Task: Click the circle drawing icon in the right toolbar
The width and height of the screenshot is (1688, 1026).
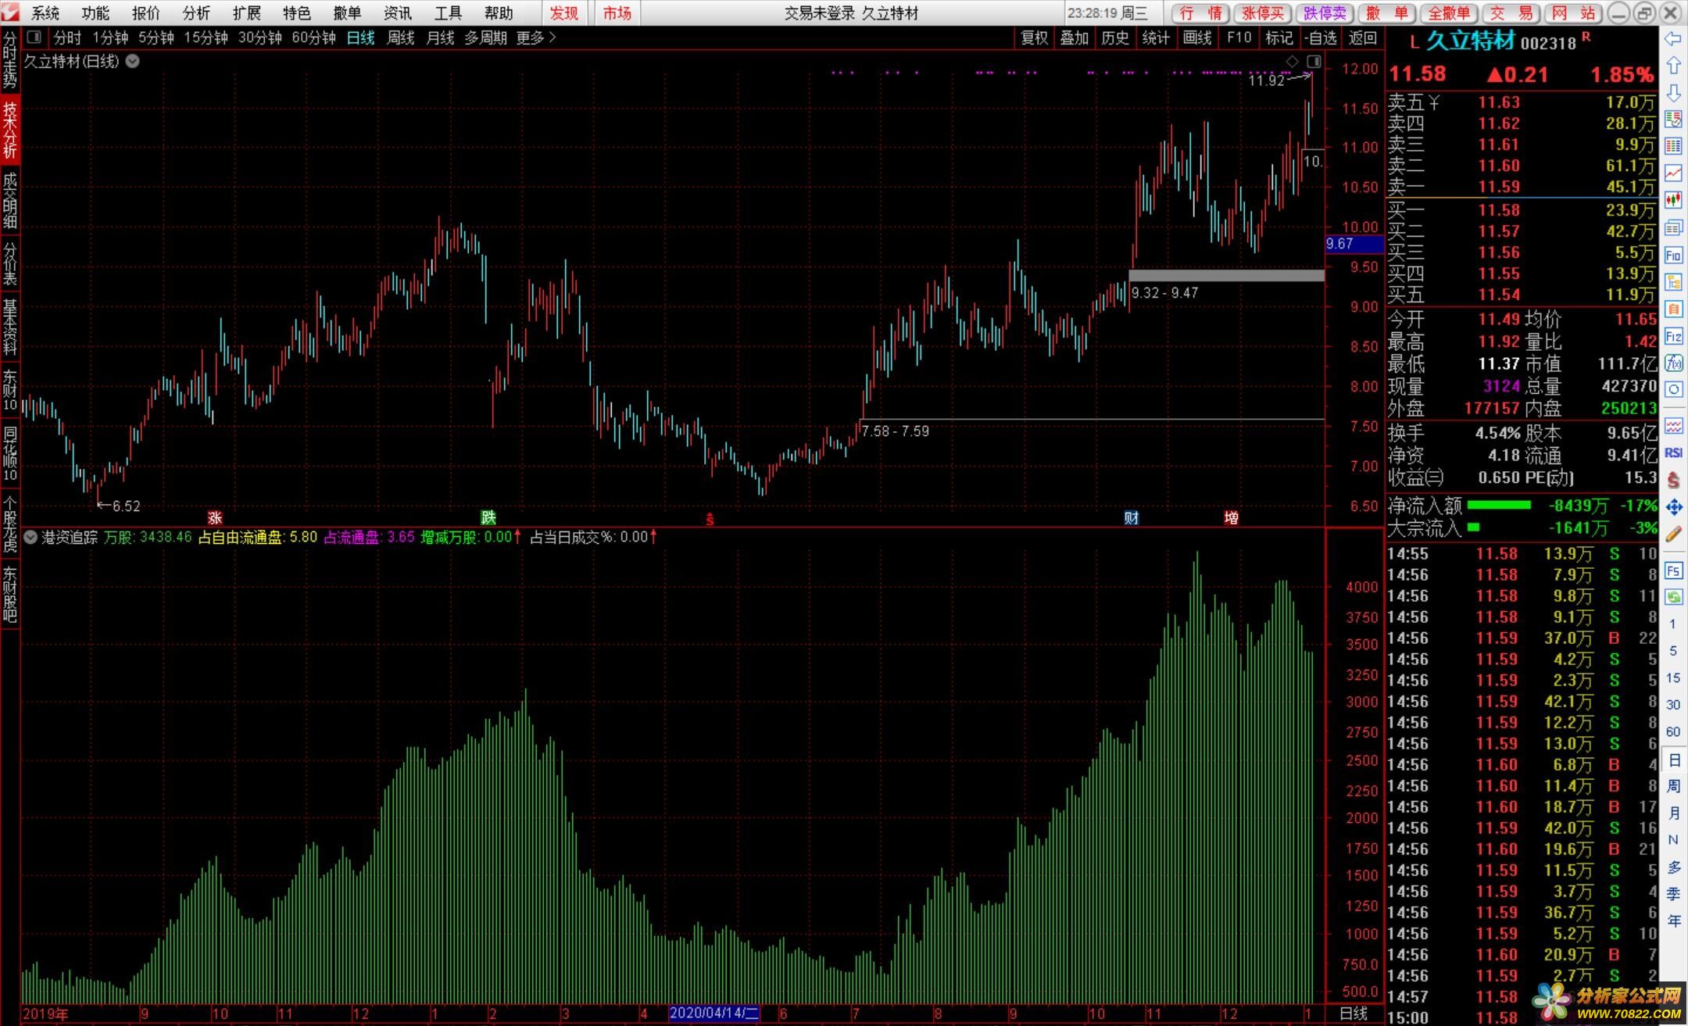Action: point(1673,390)
